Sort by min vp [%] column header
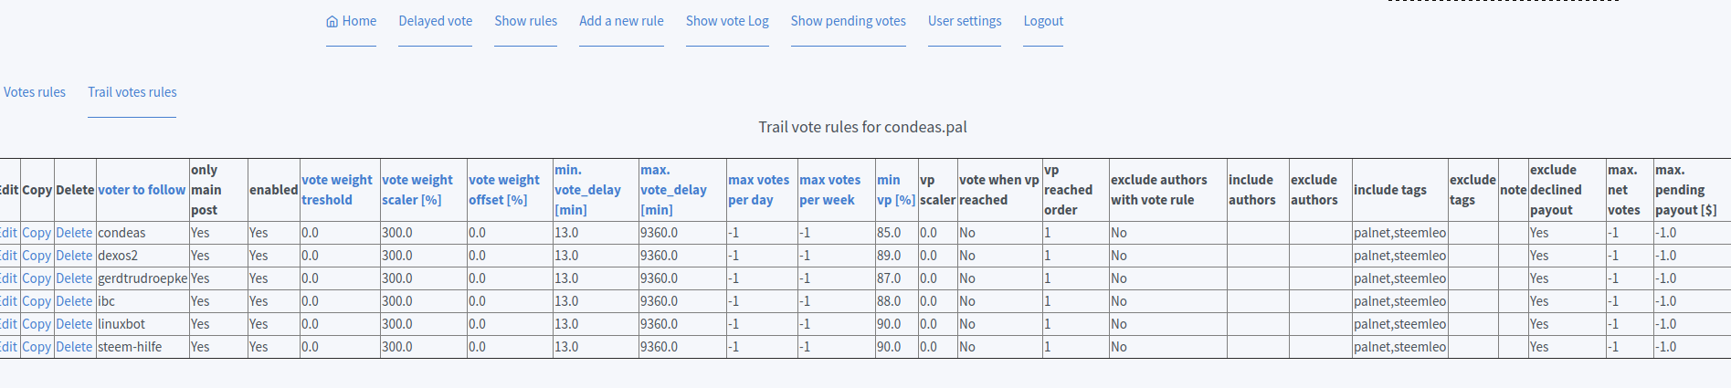 895,190
